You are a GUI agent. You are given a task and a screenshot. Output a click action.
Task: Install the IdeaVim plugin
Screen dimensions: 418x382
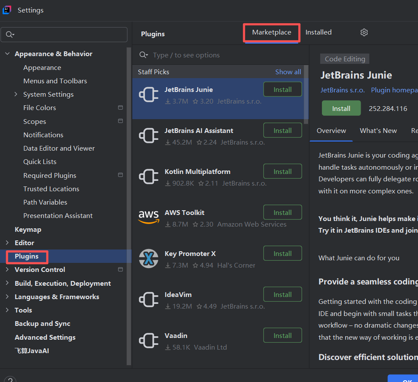tap(283, 294)
